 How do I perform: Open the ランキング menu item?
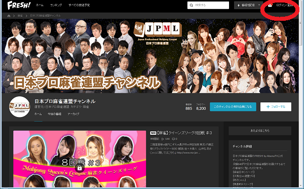pyautogui.click(x=56, y=5)
